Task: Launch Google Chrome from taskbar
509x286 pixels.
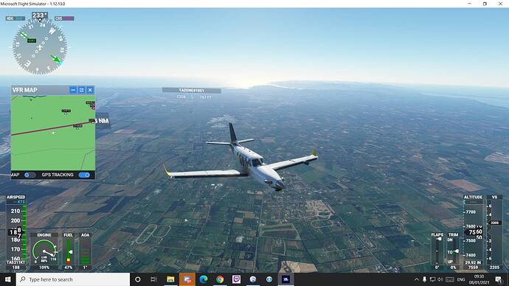Action: pyautogui.click(x=220, y=279)
